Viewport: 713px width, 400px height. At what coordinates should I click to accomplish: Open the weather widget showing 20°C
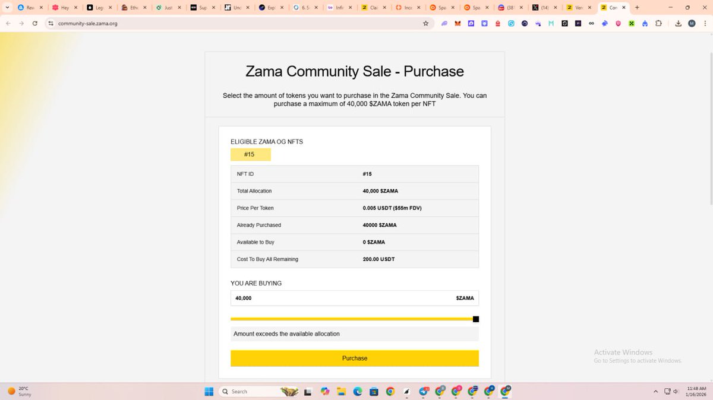[19, 391]
